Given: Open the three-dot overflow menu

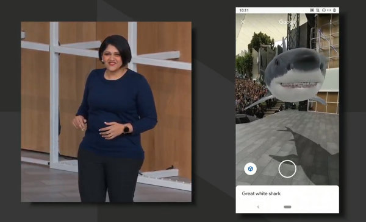Looking at the screenshot, I should click(331, 22).
